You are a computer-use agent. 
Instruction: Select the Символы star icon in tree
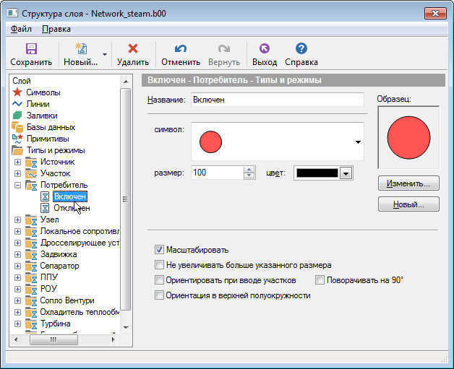click(x=17, y=92)
